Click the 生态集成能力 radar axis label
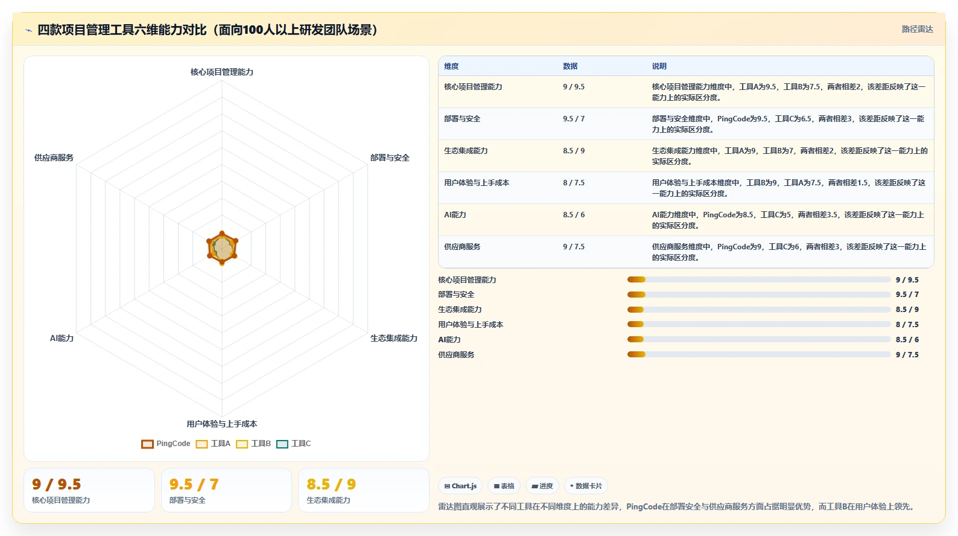958x536 pixels. point(394,338)
